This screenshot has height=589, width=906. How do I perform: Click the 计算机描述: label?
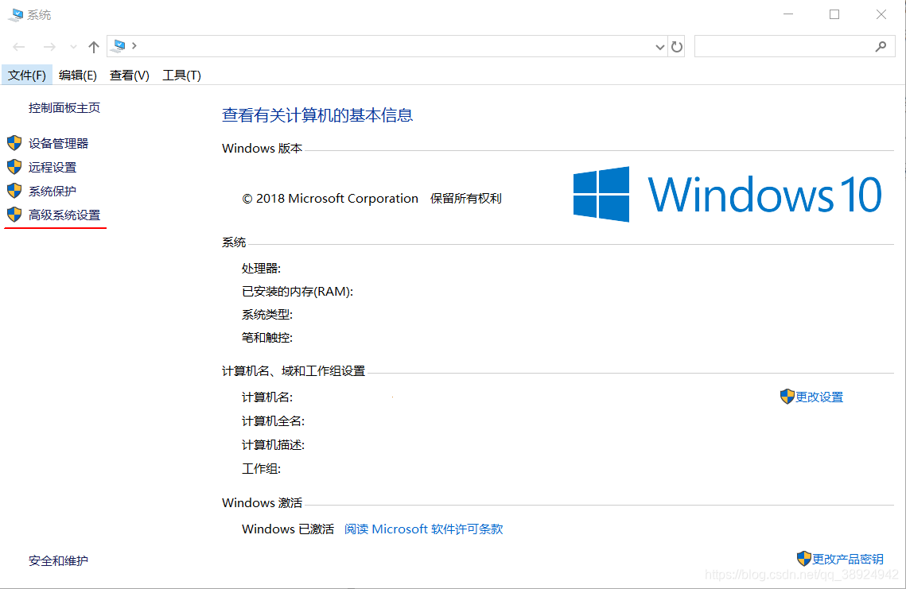click(x=274, y=444)
